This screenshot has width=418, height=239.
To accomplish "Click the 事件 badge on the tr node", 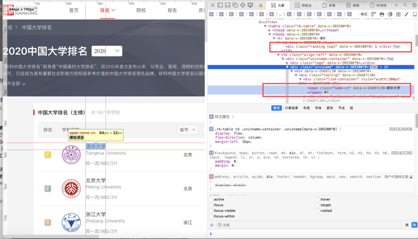I will coord(323,38).
